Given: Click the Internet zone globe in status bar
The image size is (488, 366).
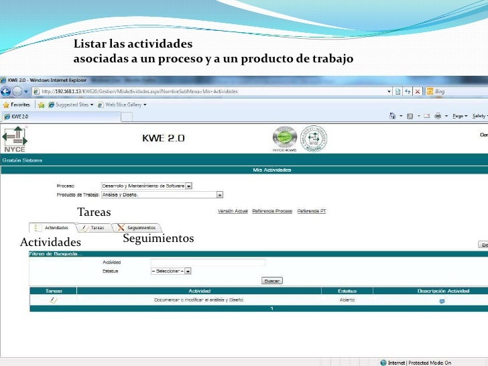Looking at the screenshot, I should pyautogui.click(x=383, y=363).
